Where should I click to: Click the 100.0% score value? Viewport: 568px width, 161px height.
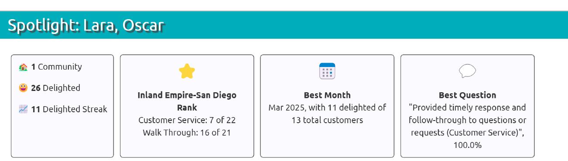click(x=467, y=145)
